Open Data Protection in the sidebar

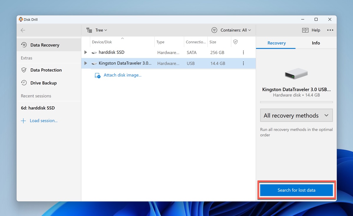click(x=49, y=70)
